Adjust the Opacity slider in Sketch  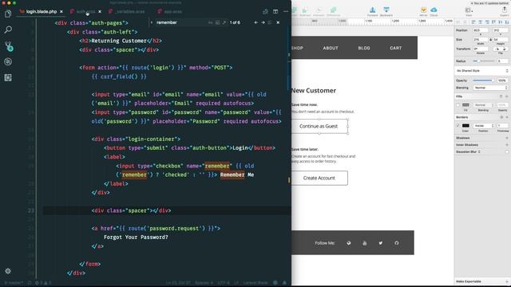click(x=483, y=81)
